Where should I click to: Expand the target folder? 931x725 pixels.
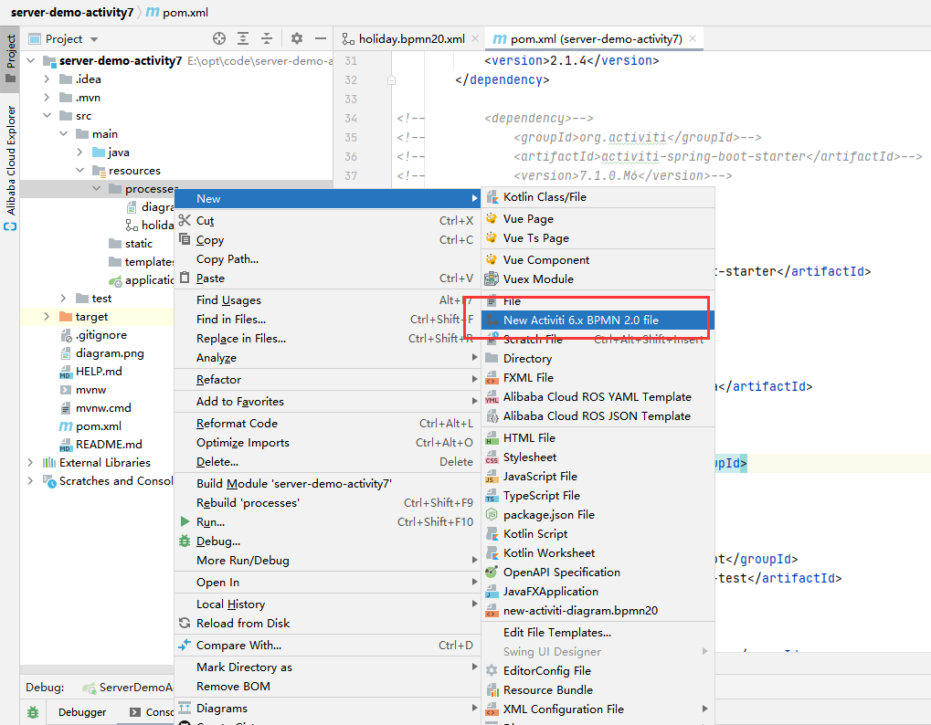click(47, 317)
